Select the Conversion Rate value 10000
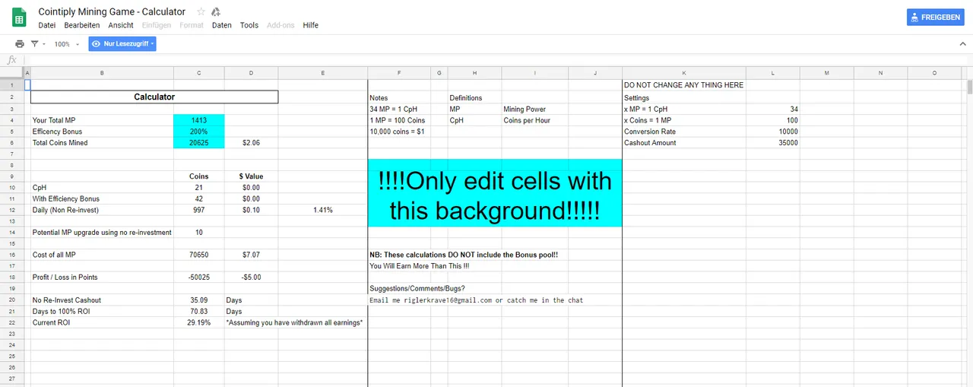The width and height of the screenshot is (973, 387). [772, 132]
